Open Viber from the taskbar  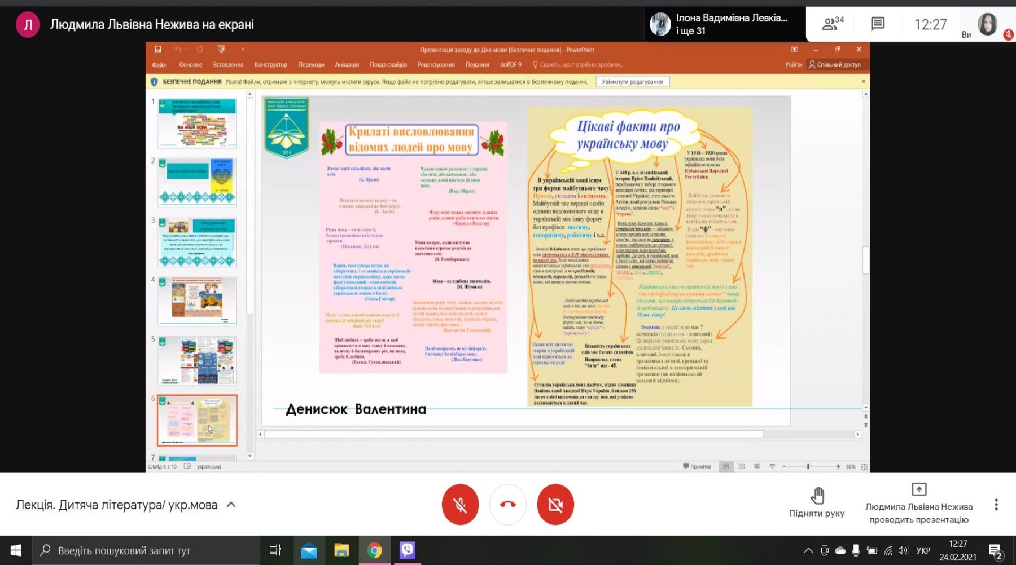(407, 550)
